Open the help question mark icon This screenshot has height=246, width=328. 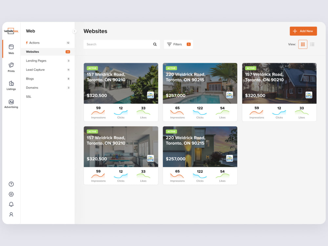click(11, 184)
